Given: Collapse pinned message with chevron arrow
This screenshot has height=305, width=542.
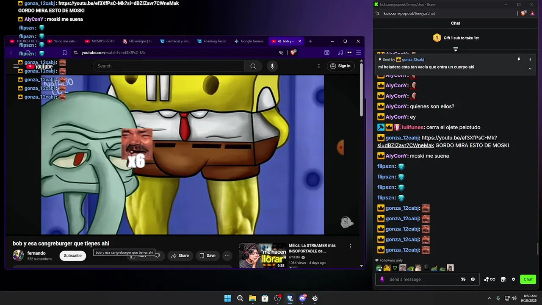Looking at the screenshot, I should [x=530, y=68].
